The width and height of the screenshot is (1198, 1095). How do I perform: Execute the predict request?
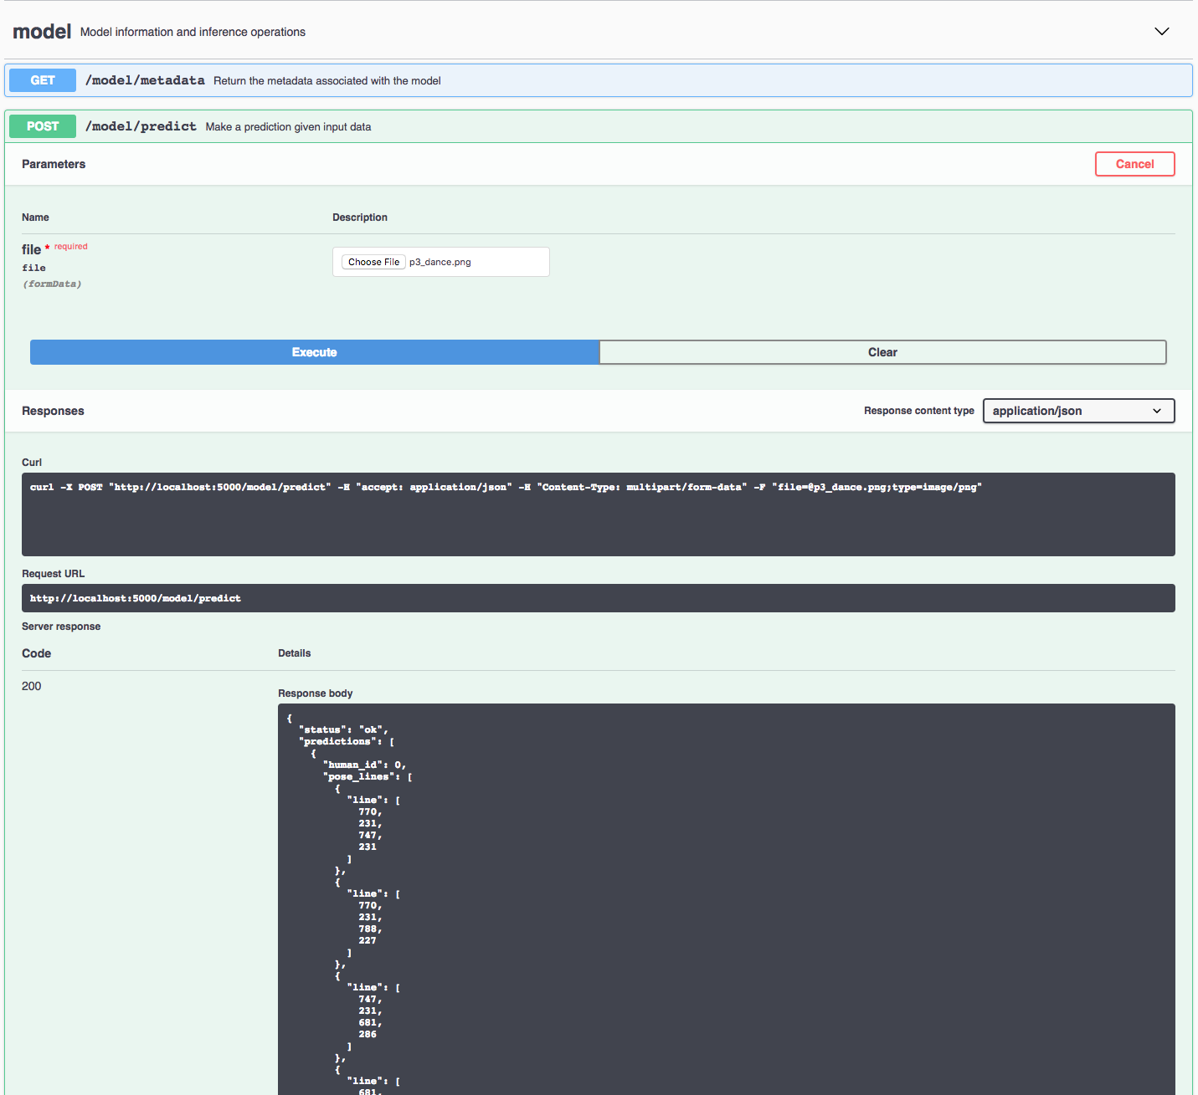tap(315, 352)
